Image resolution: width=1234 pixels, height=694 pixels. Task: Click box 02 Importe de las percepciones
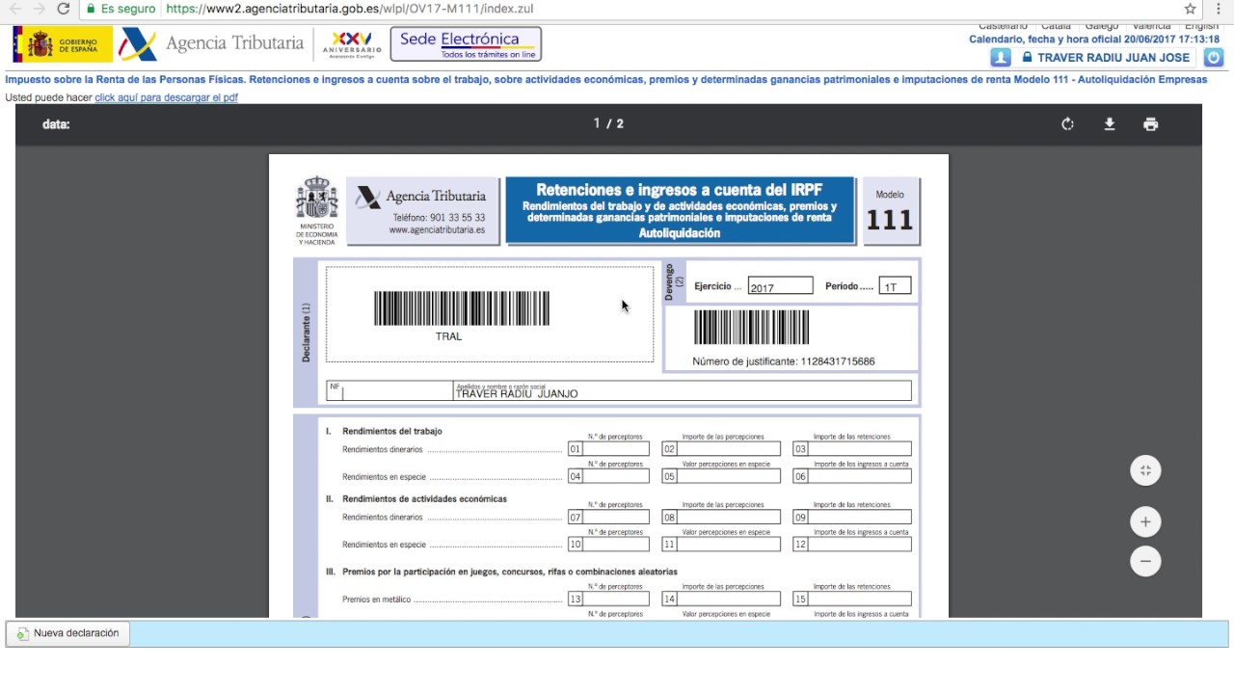click(721, 449)
